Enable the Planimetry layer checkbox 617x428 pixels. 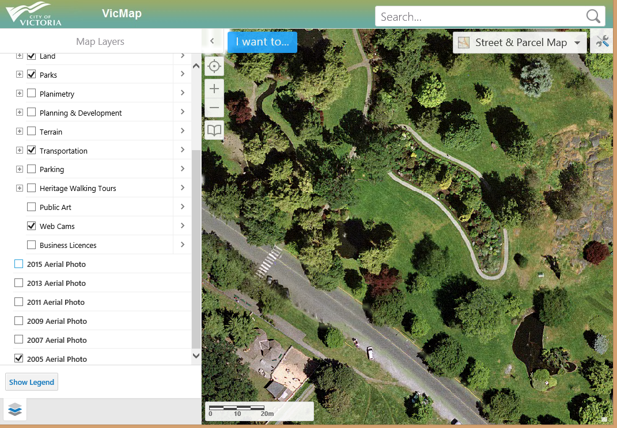(32, 93)
